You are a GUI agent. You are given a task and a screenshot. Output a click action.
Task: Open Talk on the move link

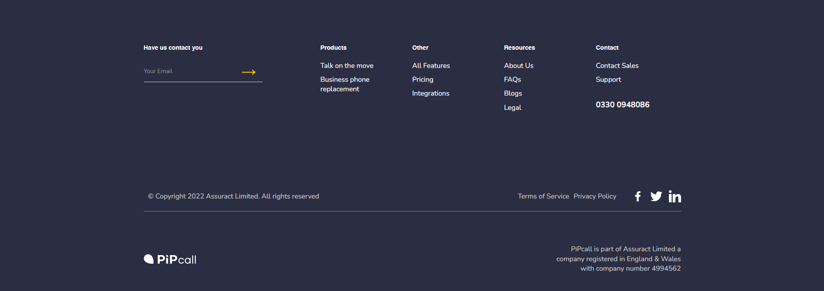coord(347,66)
